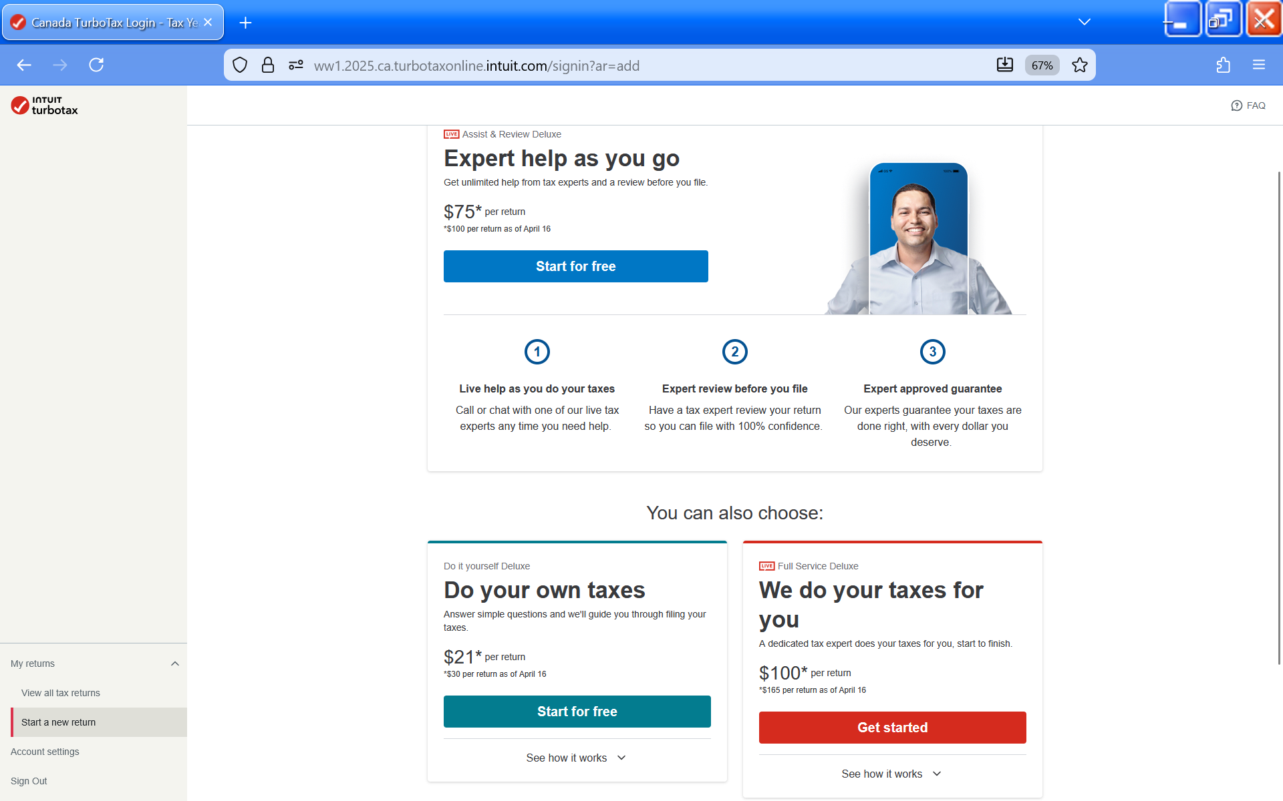
Task: Click the site padlock icon
Action: 268,65
